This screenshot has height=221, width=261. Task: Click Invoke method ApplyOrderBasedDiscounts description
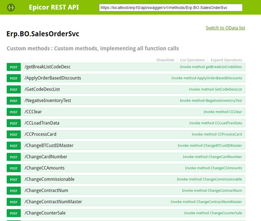[207, 78]
